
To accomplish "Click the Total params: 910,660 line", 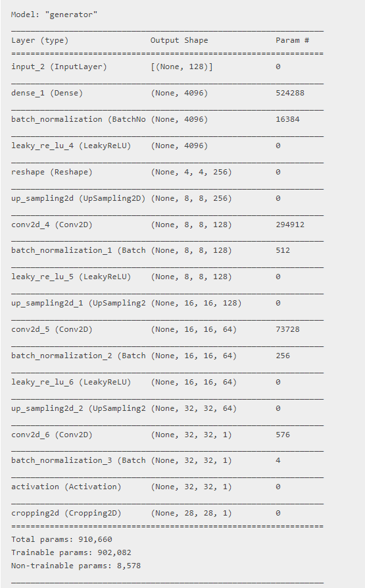I will pos(62,539).
